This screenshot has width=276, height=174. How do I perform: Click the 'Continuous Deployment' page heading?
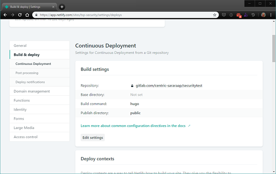(105, 46)
